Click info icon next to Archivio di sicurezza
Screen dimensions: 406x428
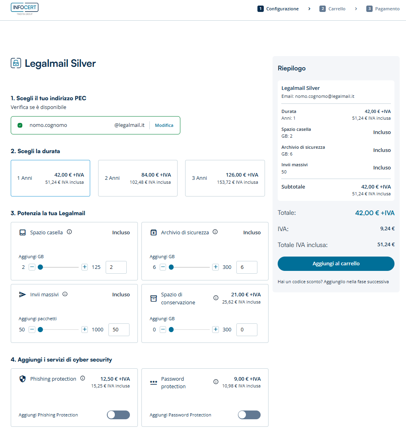pyautogui.click(x=215, y=232)
